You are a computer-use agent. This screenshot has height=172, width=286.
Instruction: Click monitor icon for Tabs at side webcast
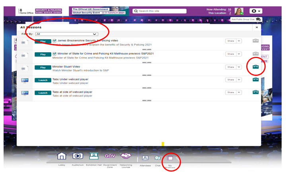point(25,93)
